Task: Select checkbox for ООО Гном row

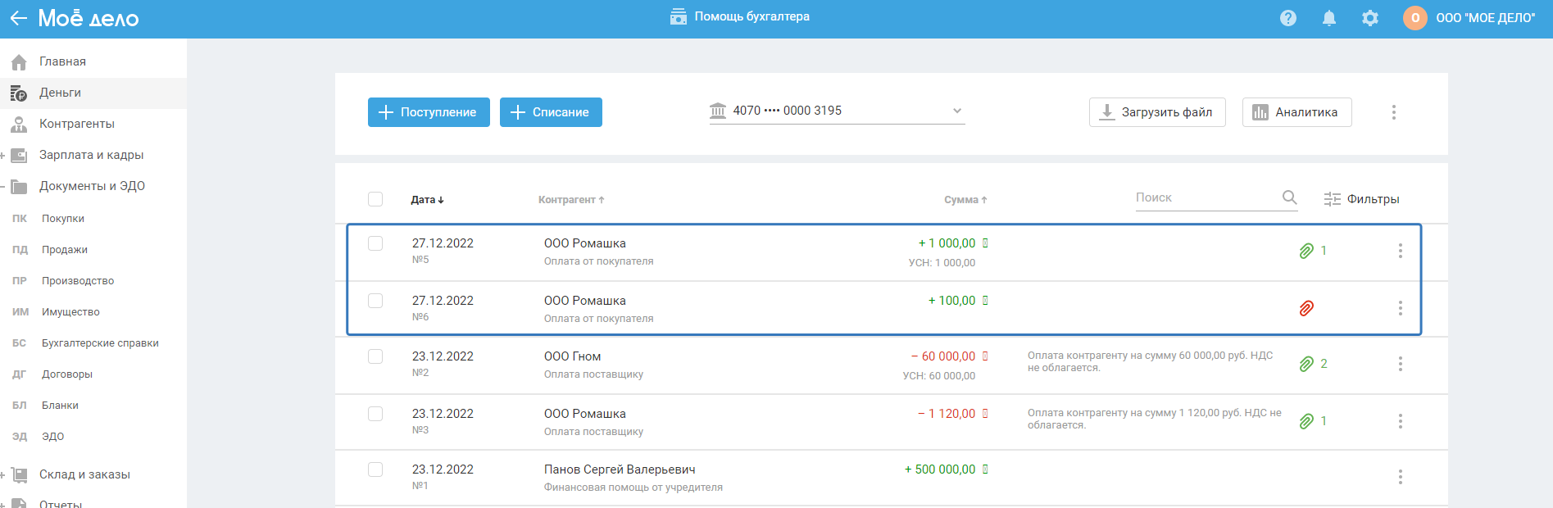Action: tap(375, 356)
